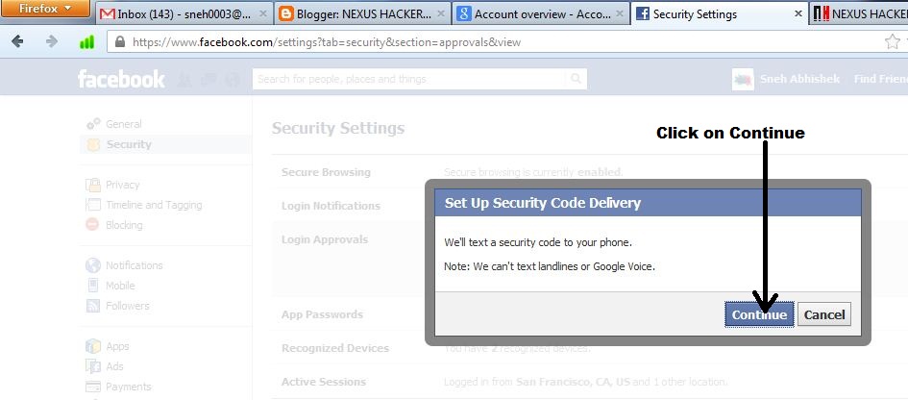The image size is (908, 400).
Task: Open Notifications settings in sidebar
Action: (x=134, y=265)
